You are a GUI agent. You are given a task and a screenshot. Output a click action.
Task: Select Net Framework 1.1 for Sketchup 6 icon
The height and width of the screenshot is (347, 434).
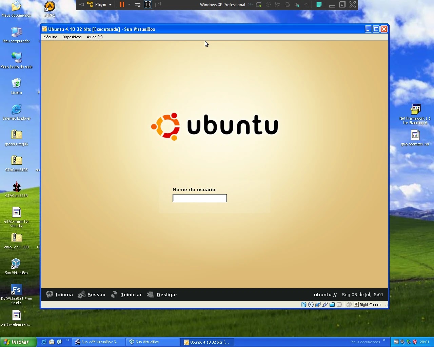pos(415,114)
